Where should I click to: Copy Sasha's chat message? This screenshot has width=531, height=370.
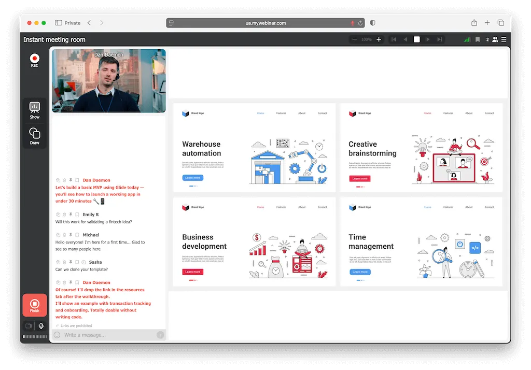58,262
